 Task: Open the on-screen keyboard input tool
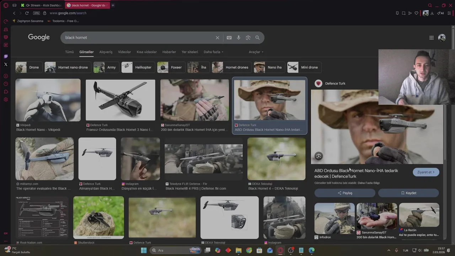(229, 38)
